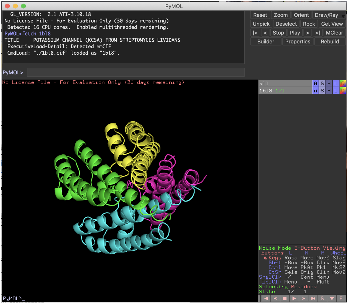The image size is (348, 308).
Task: Open Hide menu for the 1bl8 object
Action: pyautogui.click(x=329, y=90)
